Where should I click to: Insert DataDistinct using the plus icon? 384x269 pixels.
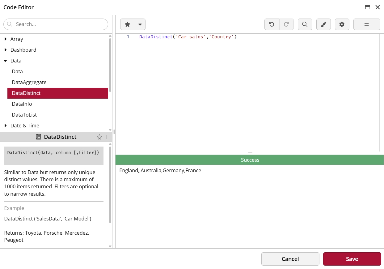(107, 137)
